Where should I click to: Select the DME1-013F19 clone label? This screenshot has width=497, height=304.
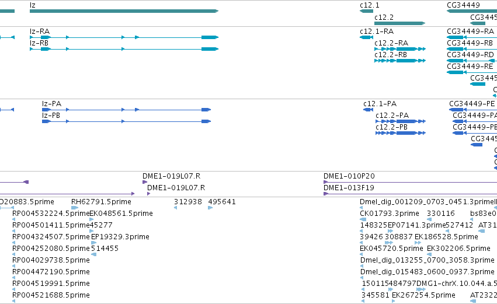(x=349, y=188)
